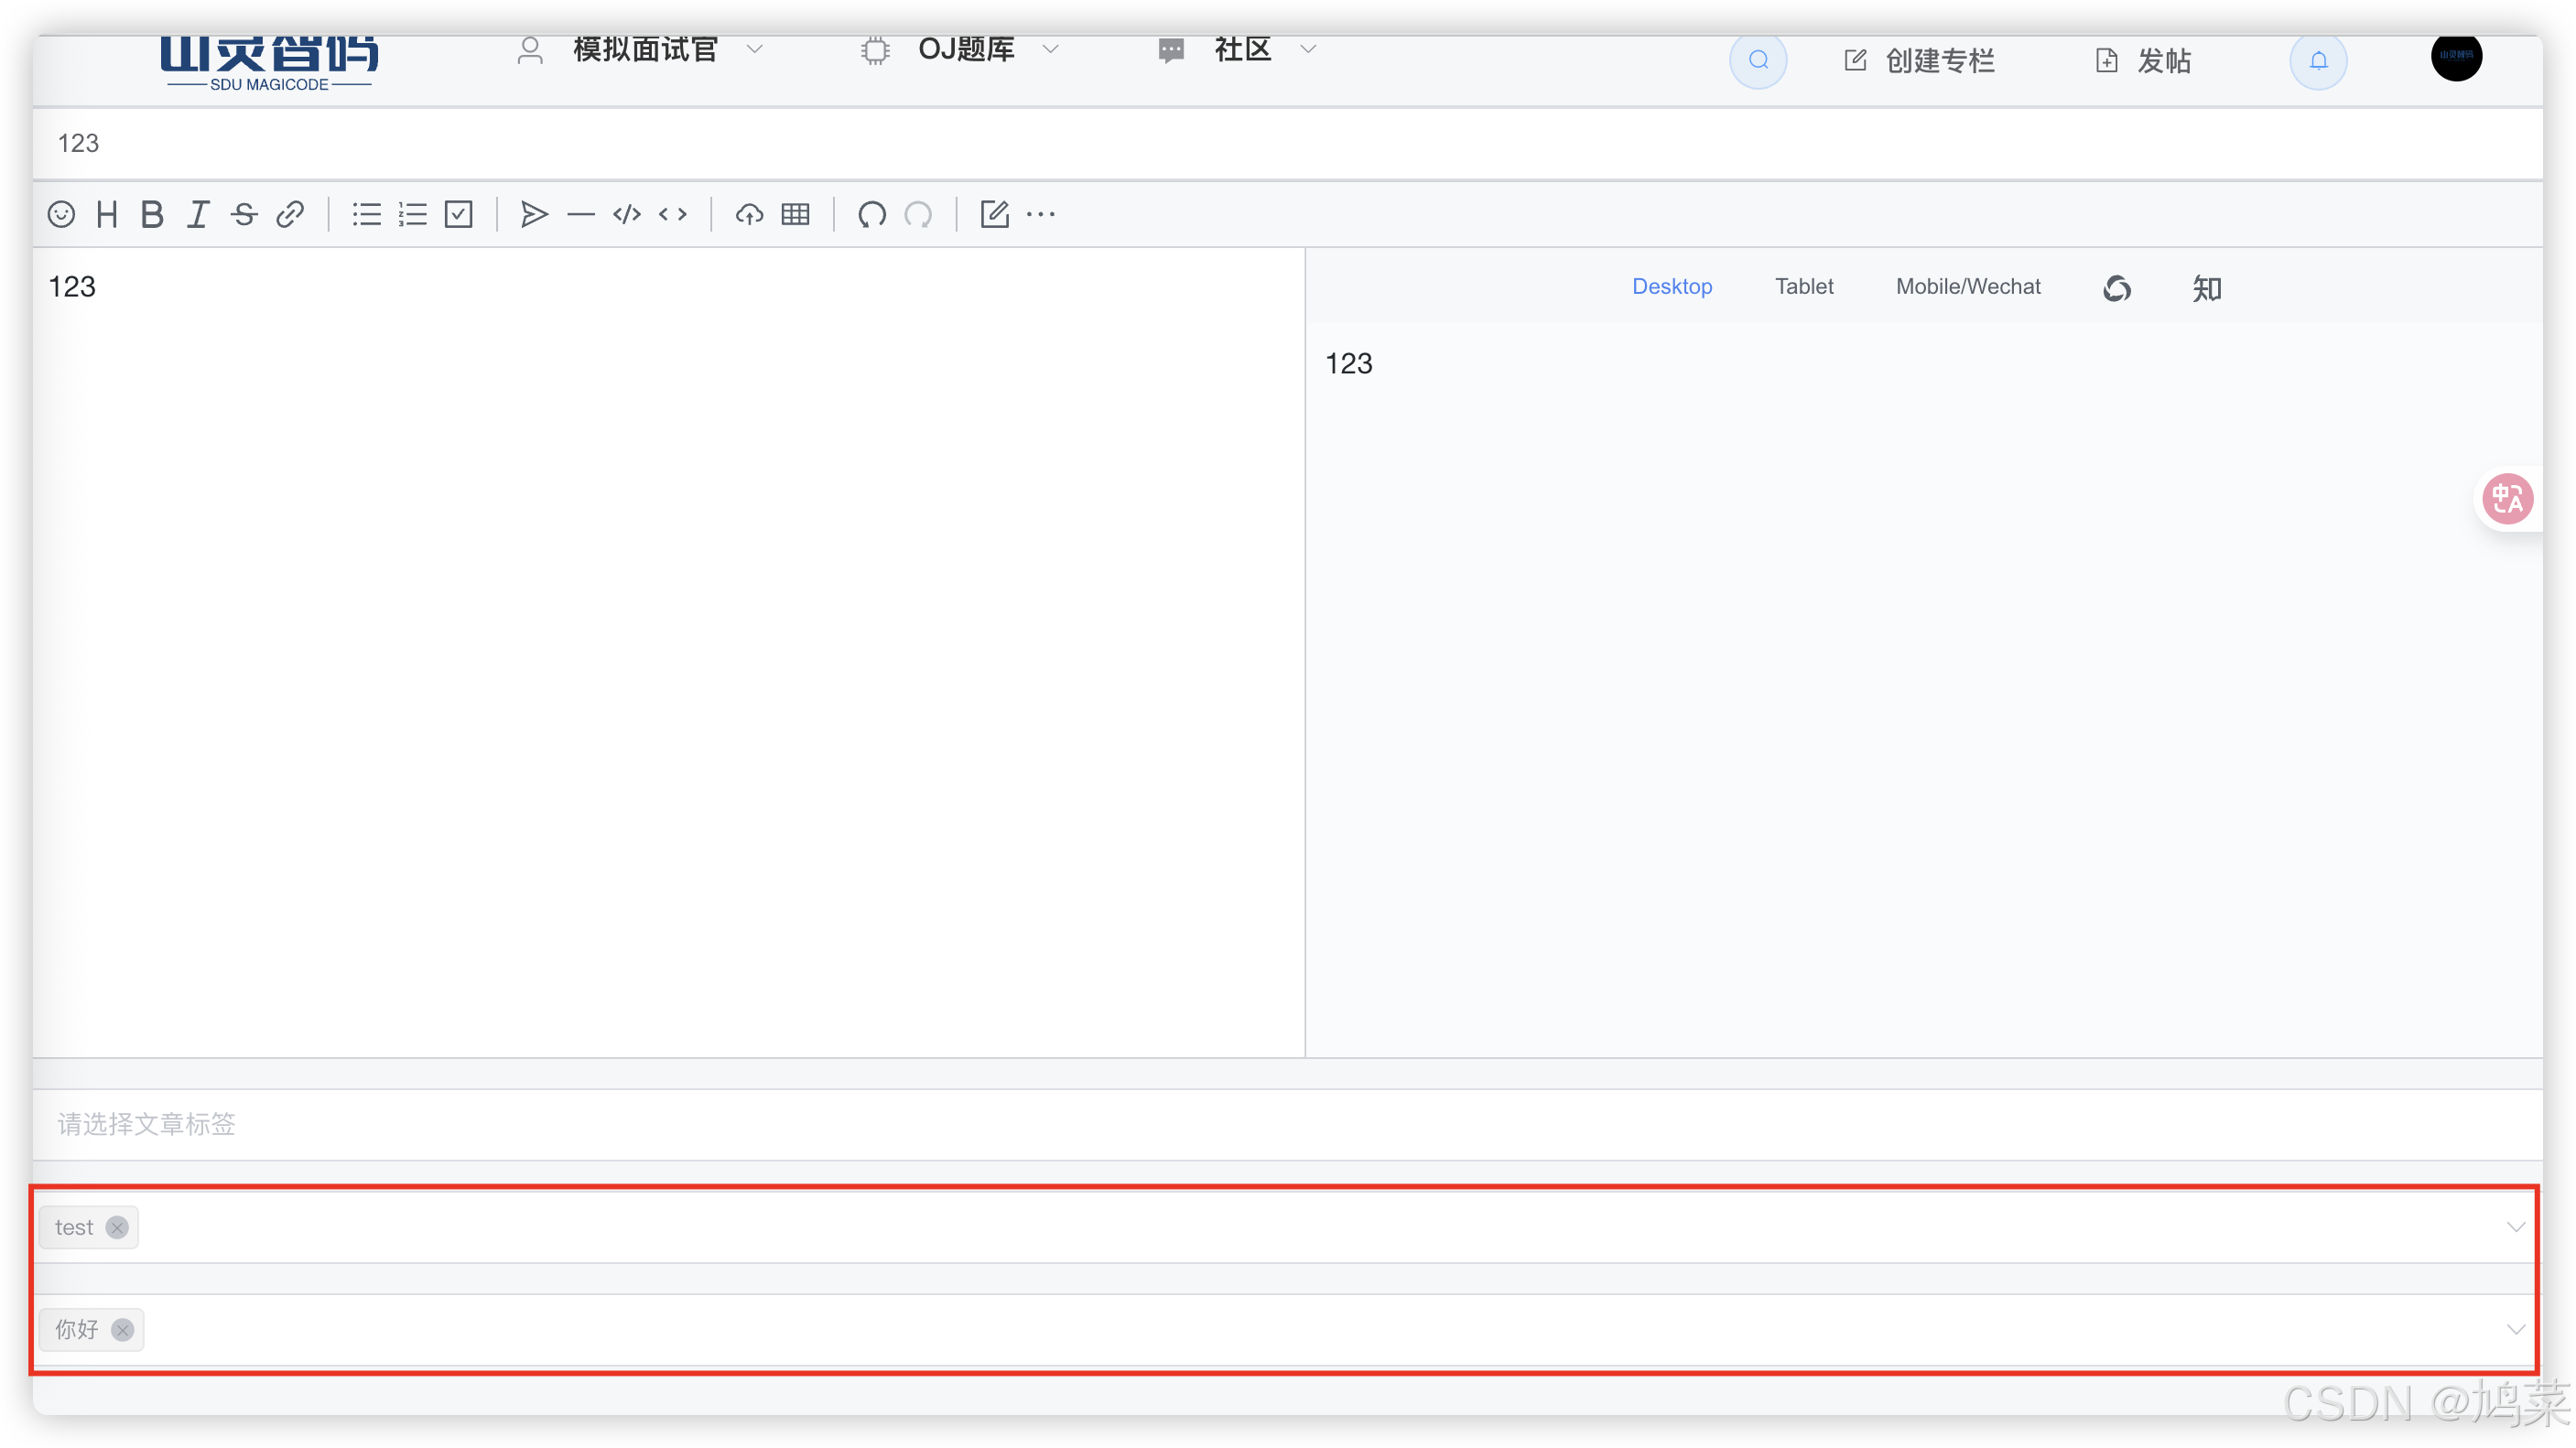Click the upload file cloud icon

pos(749,214)
